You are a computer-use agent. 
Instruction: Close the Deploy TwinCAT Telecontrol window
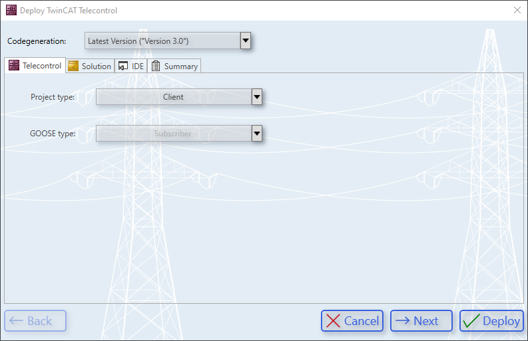pyautogui.click(x=517, y=10)
